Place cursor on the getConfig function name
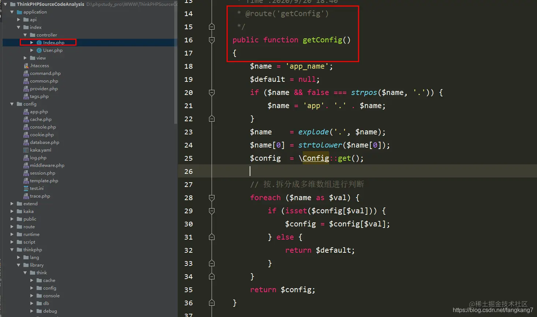 (322, 40)
